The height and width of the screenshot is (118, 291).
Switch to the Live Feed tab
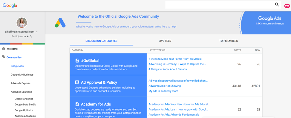pyautogui.click(x=165, y=41)
